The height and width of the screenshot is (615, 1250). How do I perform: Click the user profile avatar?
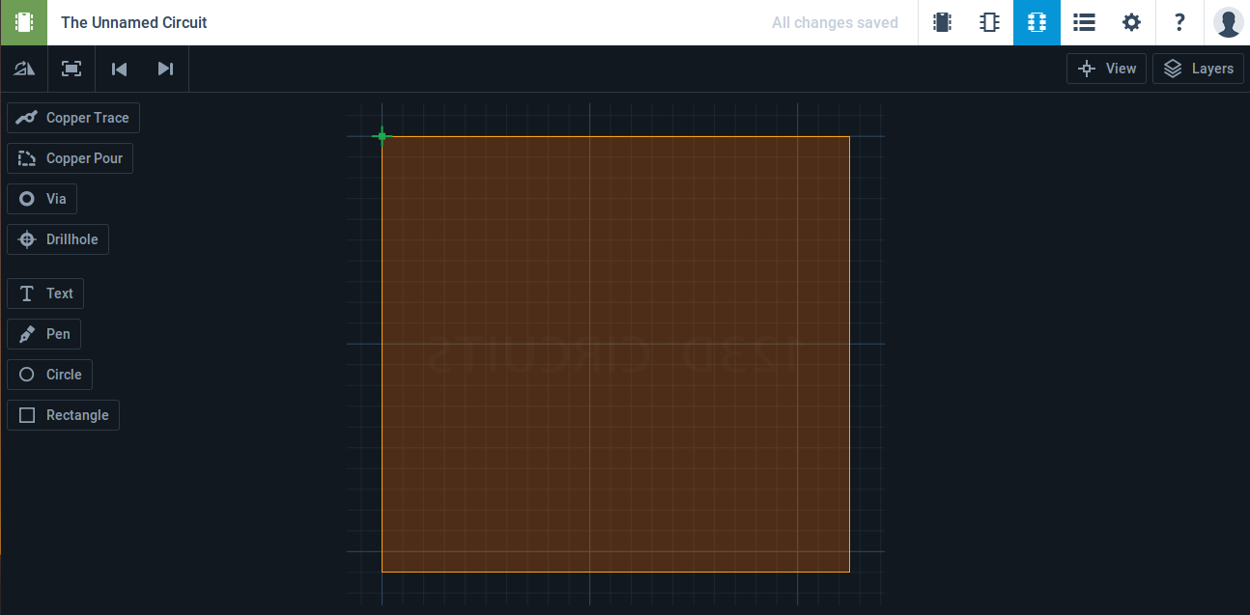pyautogui.click(x=1228, y=22)
